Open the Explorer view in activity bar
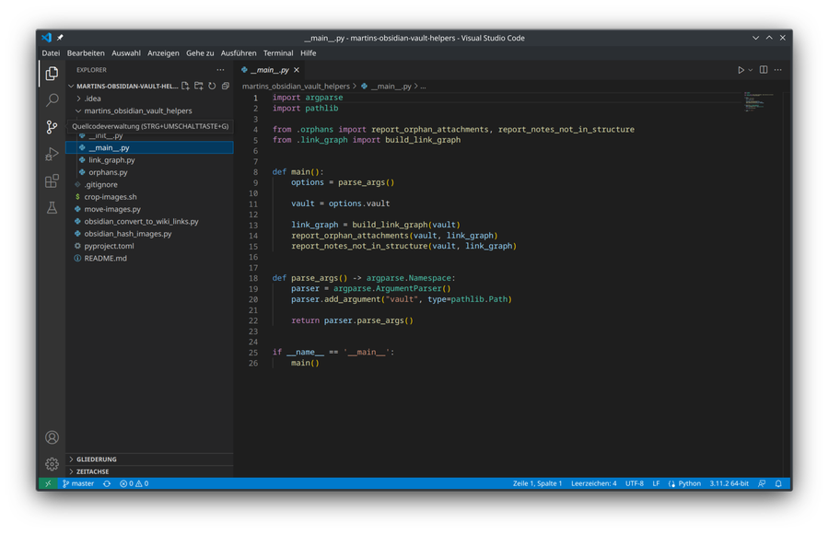Image resolution: width=829 pixels, height=534 pixels. pos(52,73)
